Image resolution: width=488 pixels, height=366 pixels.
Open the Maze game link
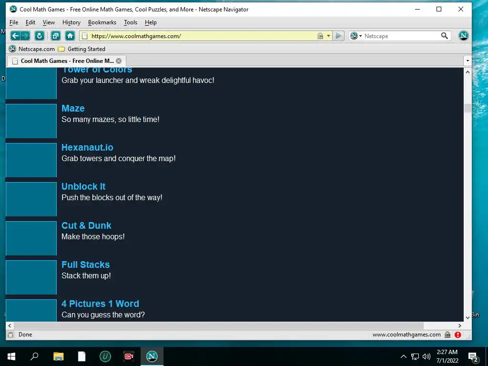(73, 108)
